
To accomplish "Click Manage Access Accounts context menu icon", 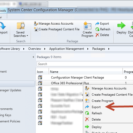I will pyautogui.click(x=87, y=88).
